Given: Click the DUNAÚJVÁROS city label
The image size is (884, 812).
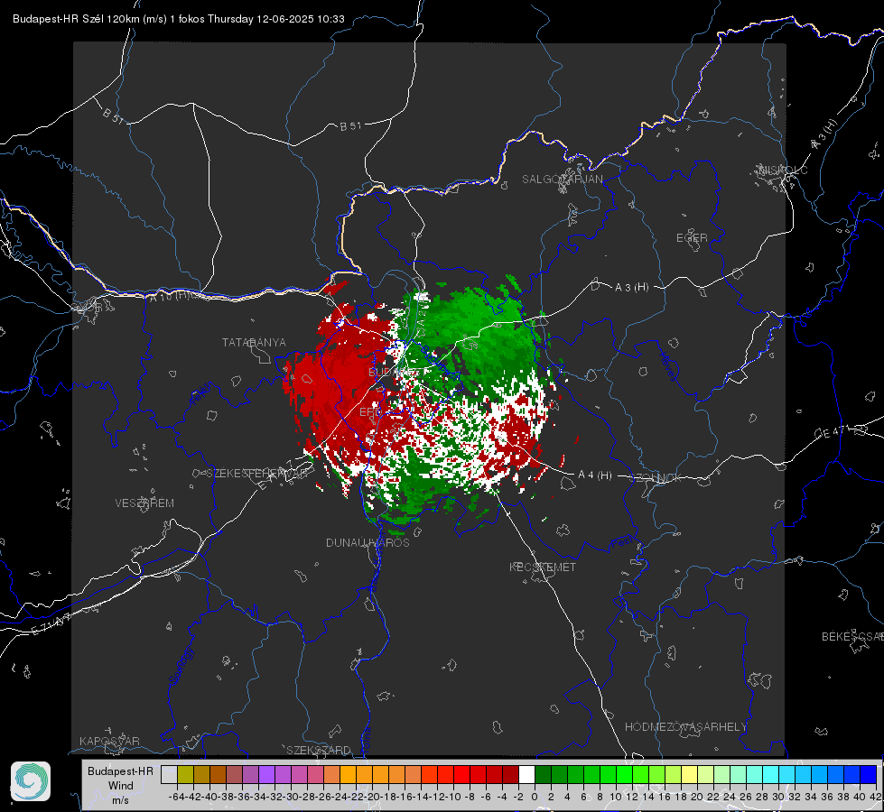Looking at the screenshot, I should [x=368, y=542].
